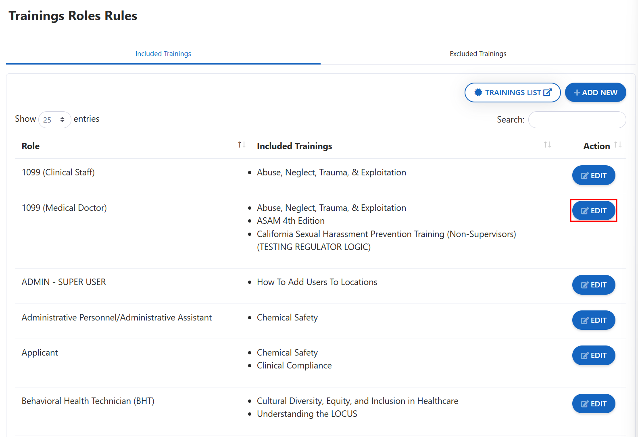This screenshot has height=437, width=638.
Task: Sort by Included Trainings column arrows
Action: pos(547,145)
